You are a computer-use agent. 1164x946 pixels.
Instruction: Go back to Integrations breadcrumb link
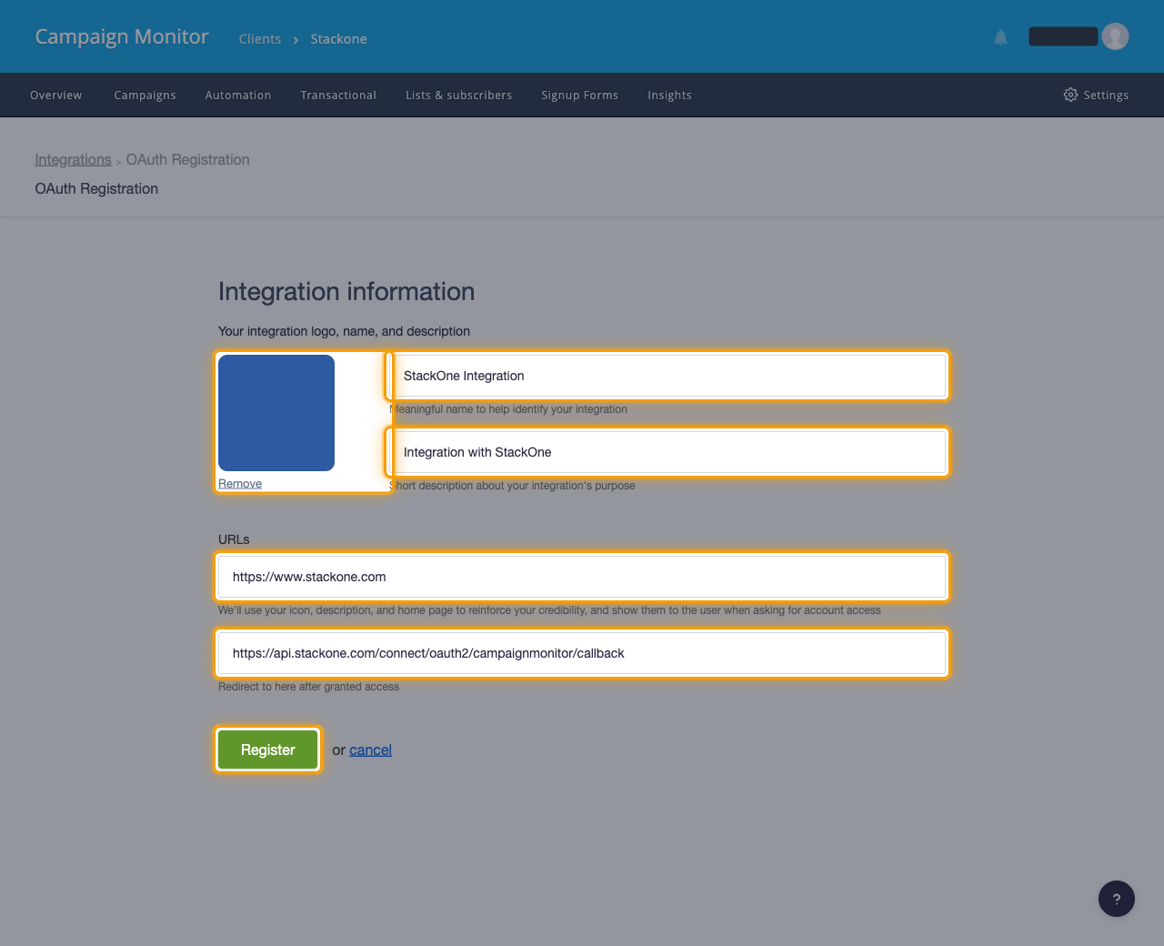pos(73,159)
